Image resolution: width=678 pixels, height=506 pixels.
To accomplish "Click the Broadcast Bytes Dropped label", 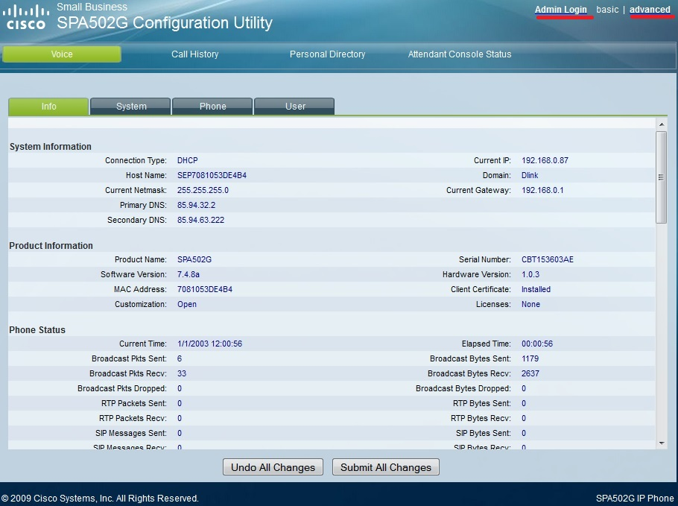I will point(463,388).
